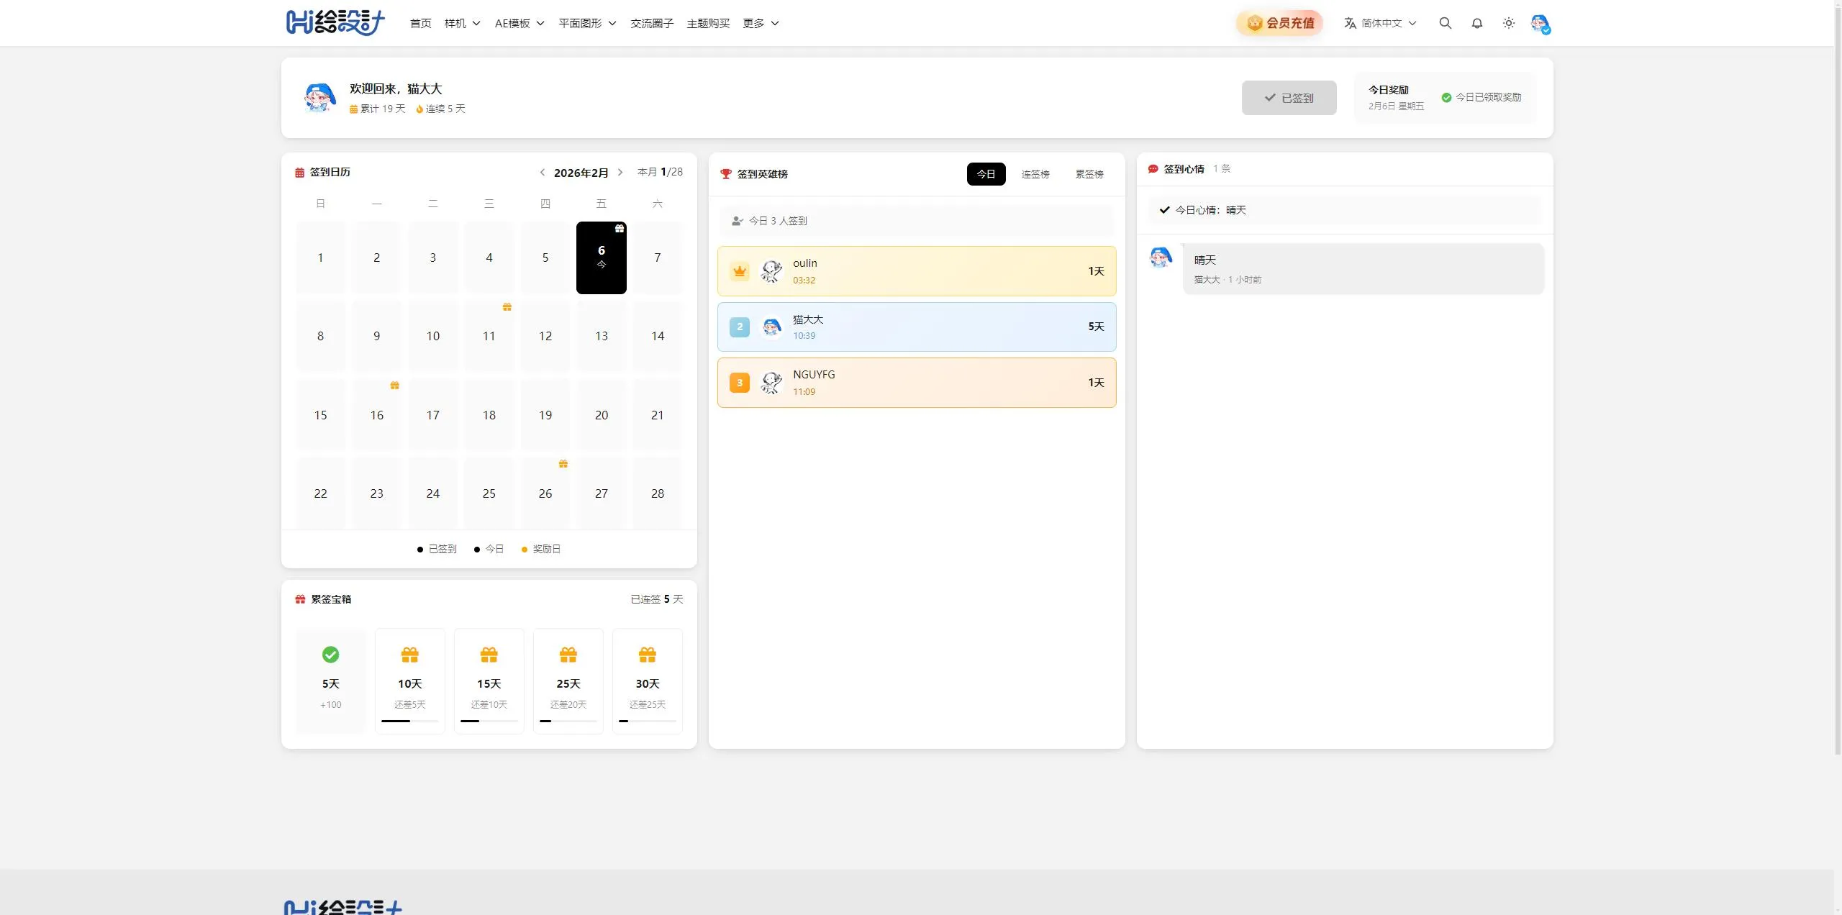Click the user avatar in the header
The image size is (1842, 915).
click(x=1540, y=24)
